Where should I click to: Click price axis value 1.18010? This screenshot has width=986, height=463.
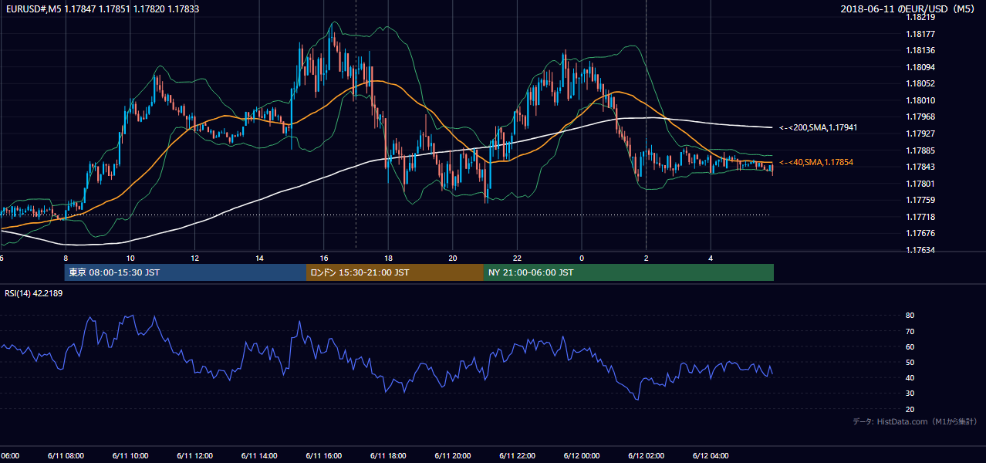[920, 100]
